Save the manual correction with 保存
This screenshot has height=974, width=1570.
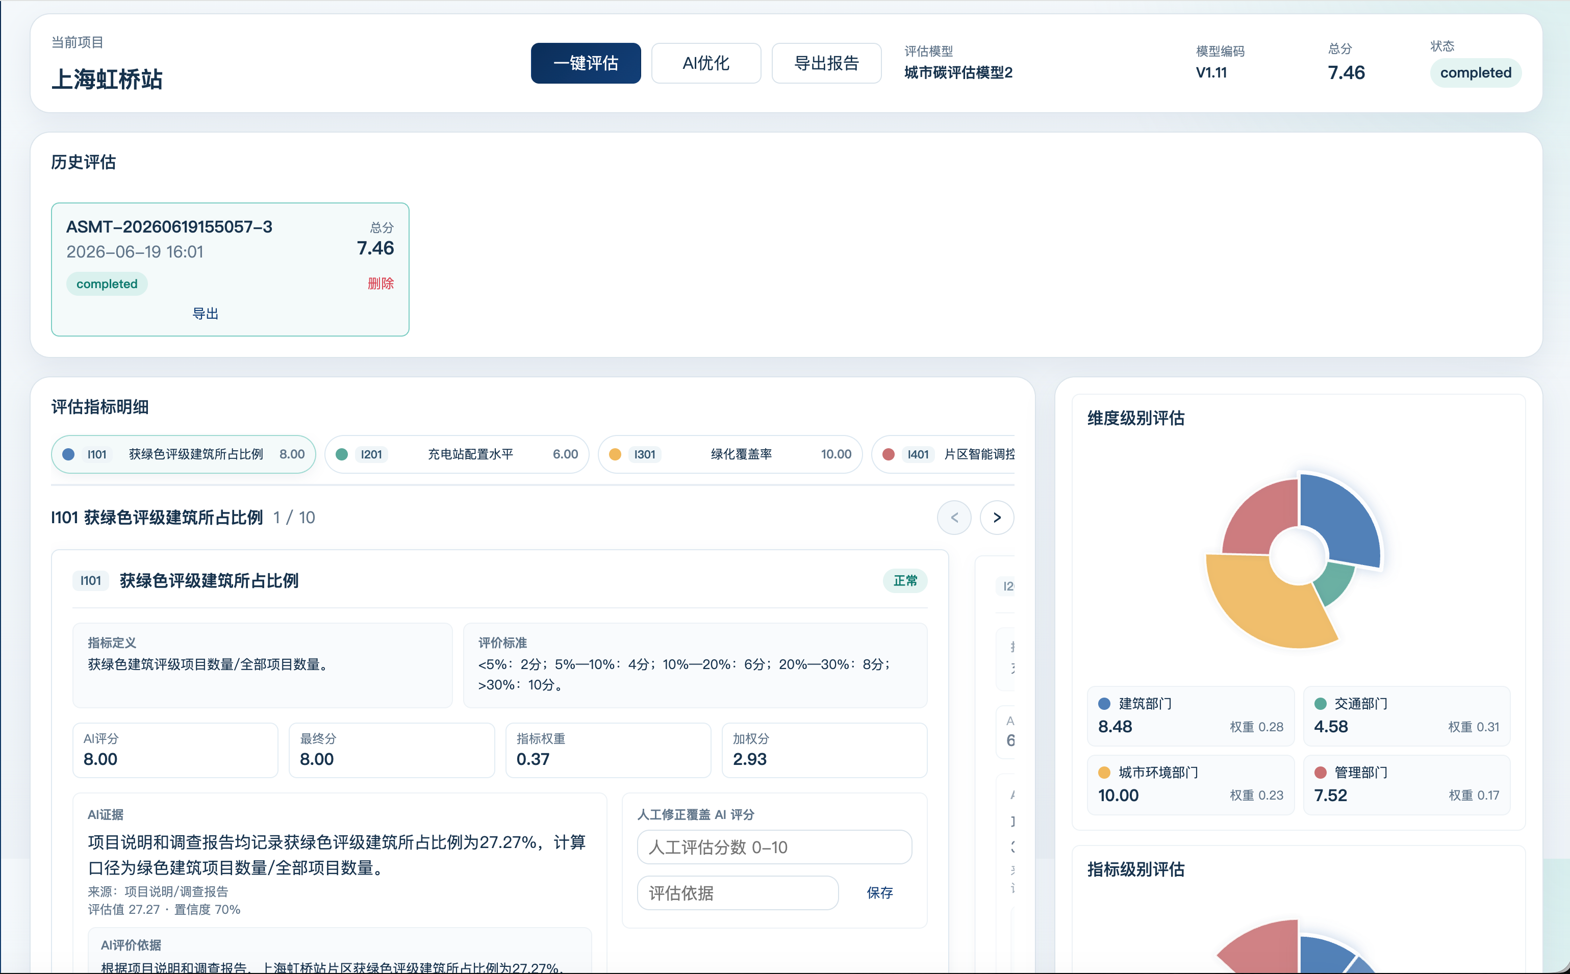pos(880,893)
